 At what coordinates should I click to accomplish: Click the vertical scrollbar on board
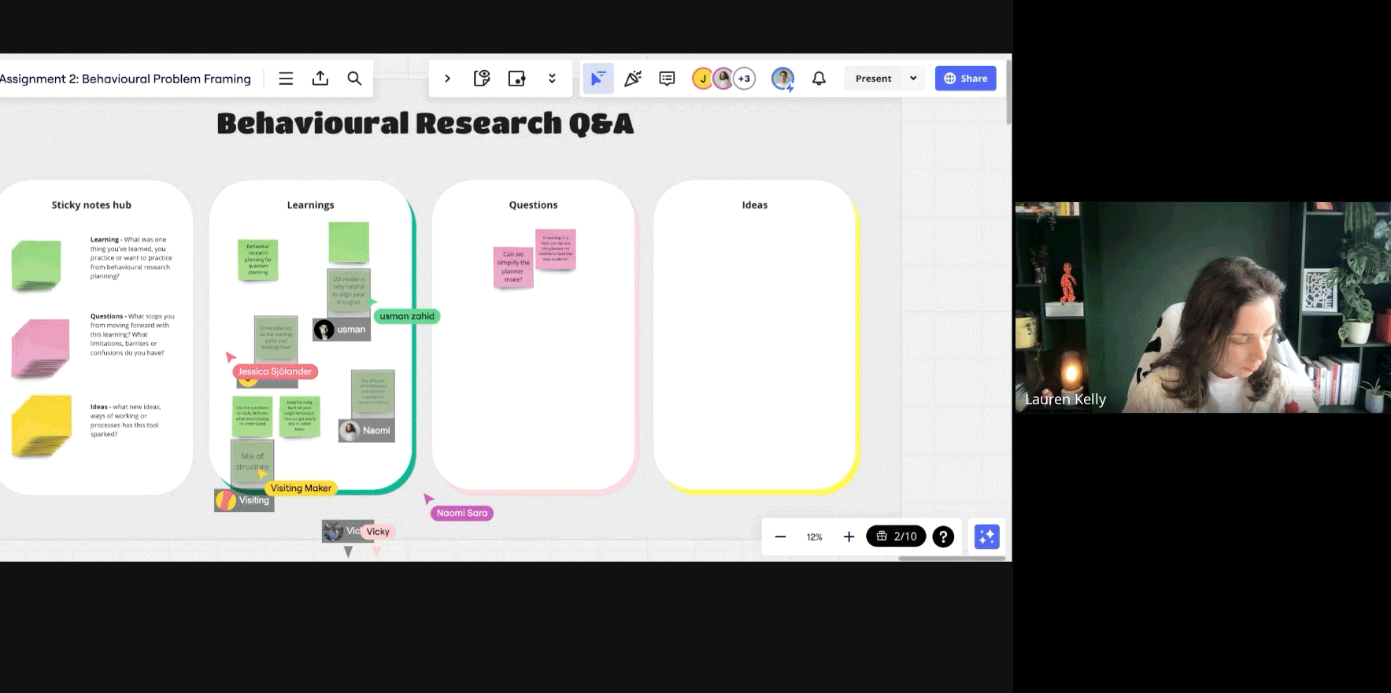point(1008,90)
